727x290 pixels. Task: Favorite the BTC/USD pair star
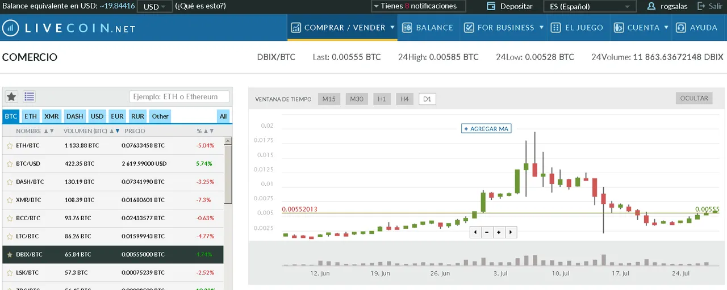tap(9, 164)
